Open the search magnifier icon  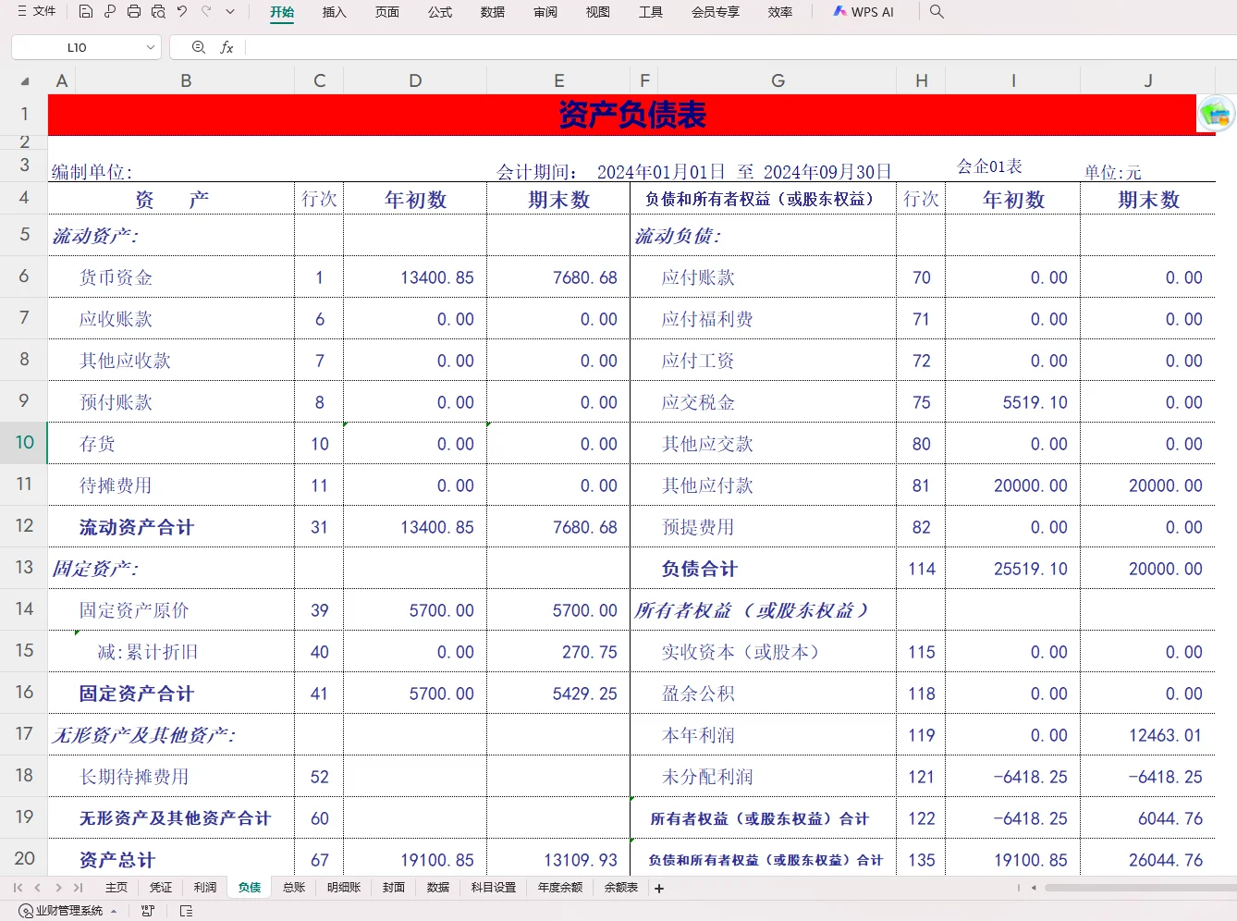pyautogui.click(x=937, y=12)
